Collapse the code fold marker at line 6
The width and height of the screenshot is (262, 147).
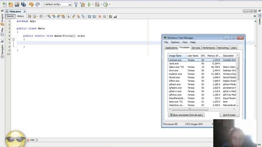[14, 39]
